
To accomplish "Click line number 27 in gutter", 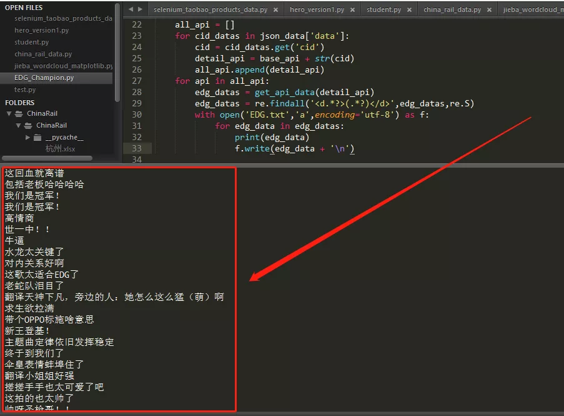I will pyautogui.click(x=137, y=81).
